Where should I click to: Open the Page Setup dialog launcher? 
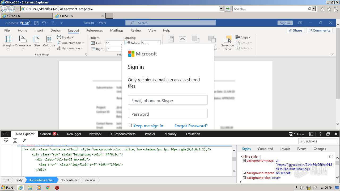click(x=86, y=55)
